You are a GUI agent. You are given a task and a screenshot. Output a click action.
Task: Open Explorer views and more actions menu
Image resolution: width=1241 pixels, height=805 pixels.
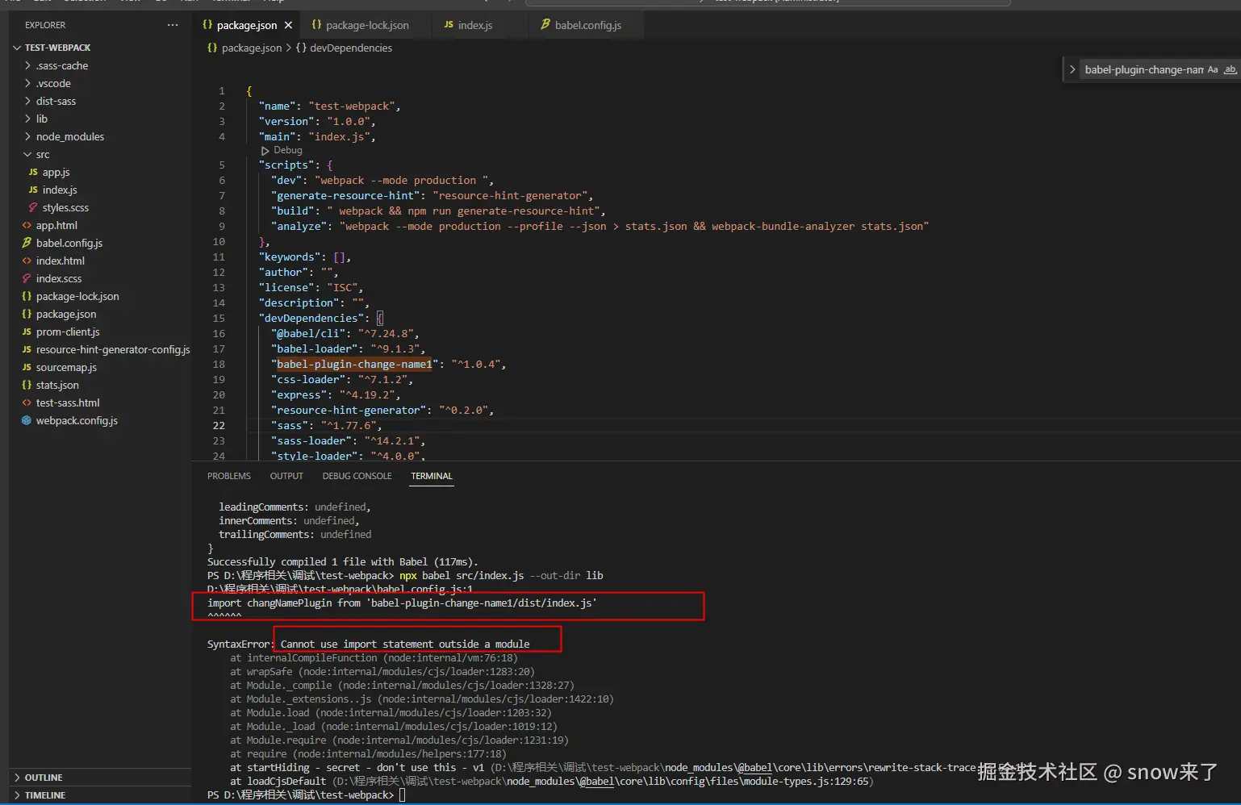pos(173,25)
